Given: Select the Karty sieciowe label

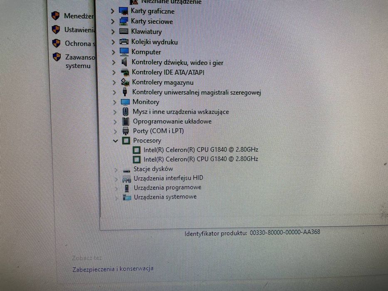Looking at the screenshot, I should pos(152,22).
